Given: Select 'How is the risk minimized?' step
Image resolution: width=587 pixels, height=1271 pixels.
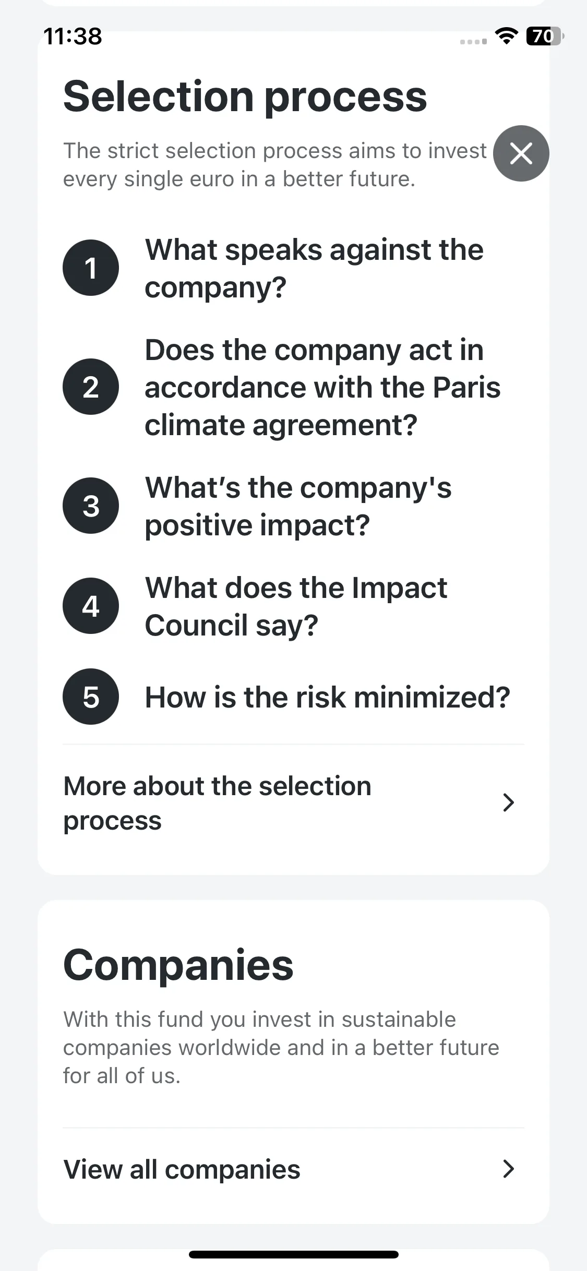Looking at the screenshot, I should pos(327,697).
